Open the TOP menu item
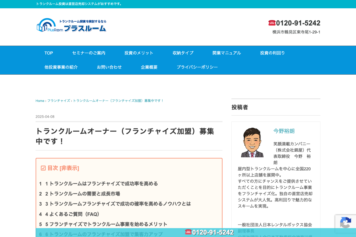The image size is (356, 237). point(49,53)
